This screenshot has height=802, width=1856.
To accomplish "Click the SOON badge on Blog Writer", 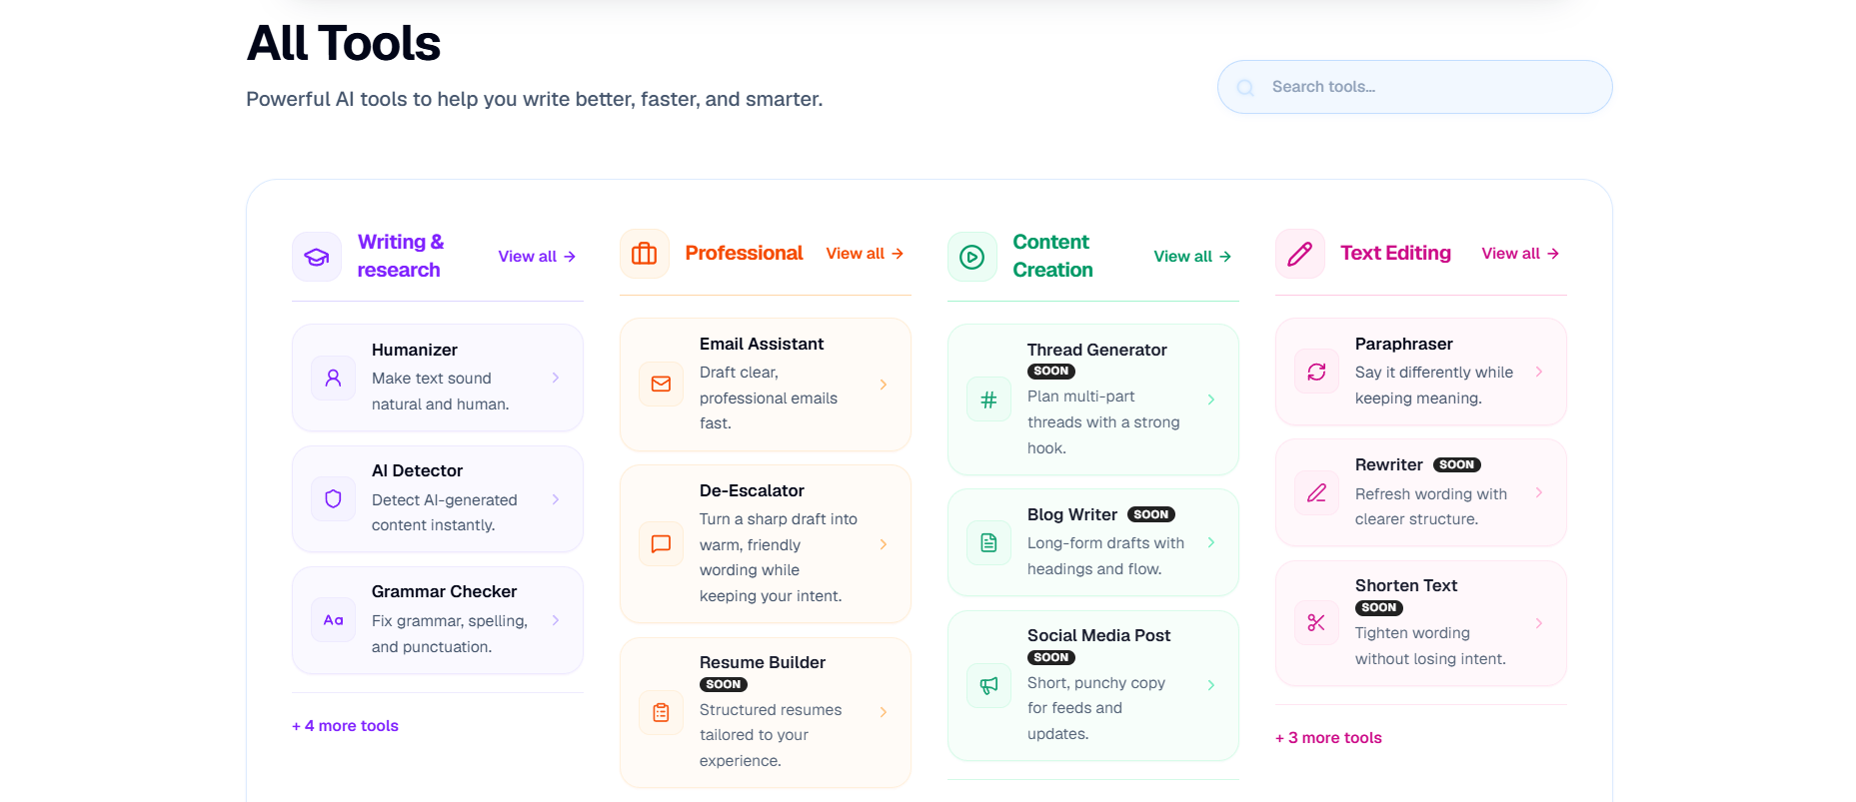I will (x=1151, y=515).
